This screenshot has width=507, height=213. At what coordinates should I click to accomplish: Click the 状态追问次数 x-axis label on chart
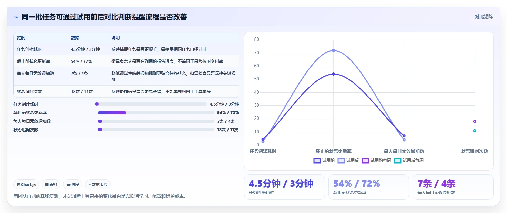pyautogui.click(x=475, y=151)
